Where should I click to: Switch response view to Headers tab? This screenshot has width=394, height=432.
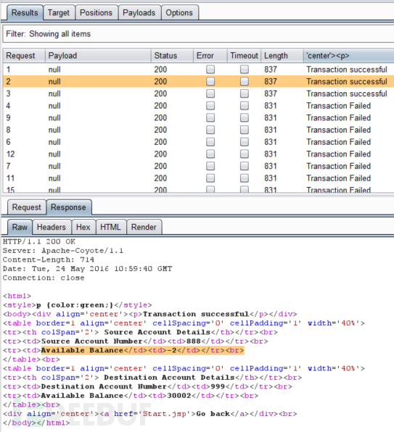(x=52, y=228)
